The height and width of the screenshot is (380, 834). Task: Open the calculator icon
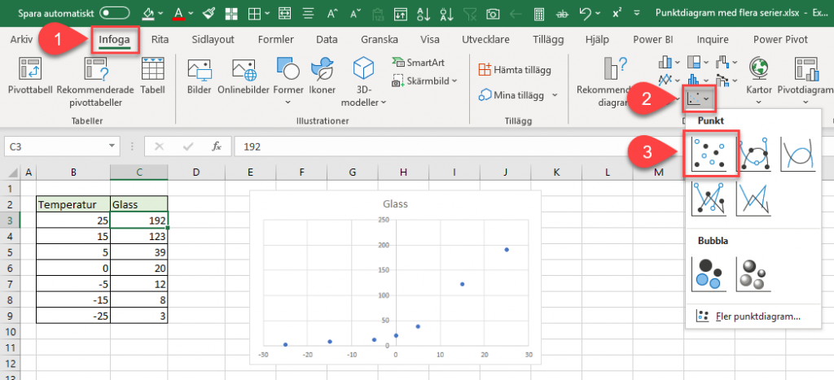(539, 13)
